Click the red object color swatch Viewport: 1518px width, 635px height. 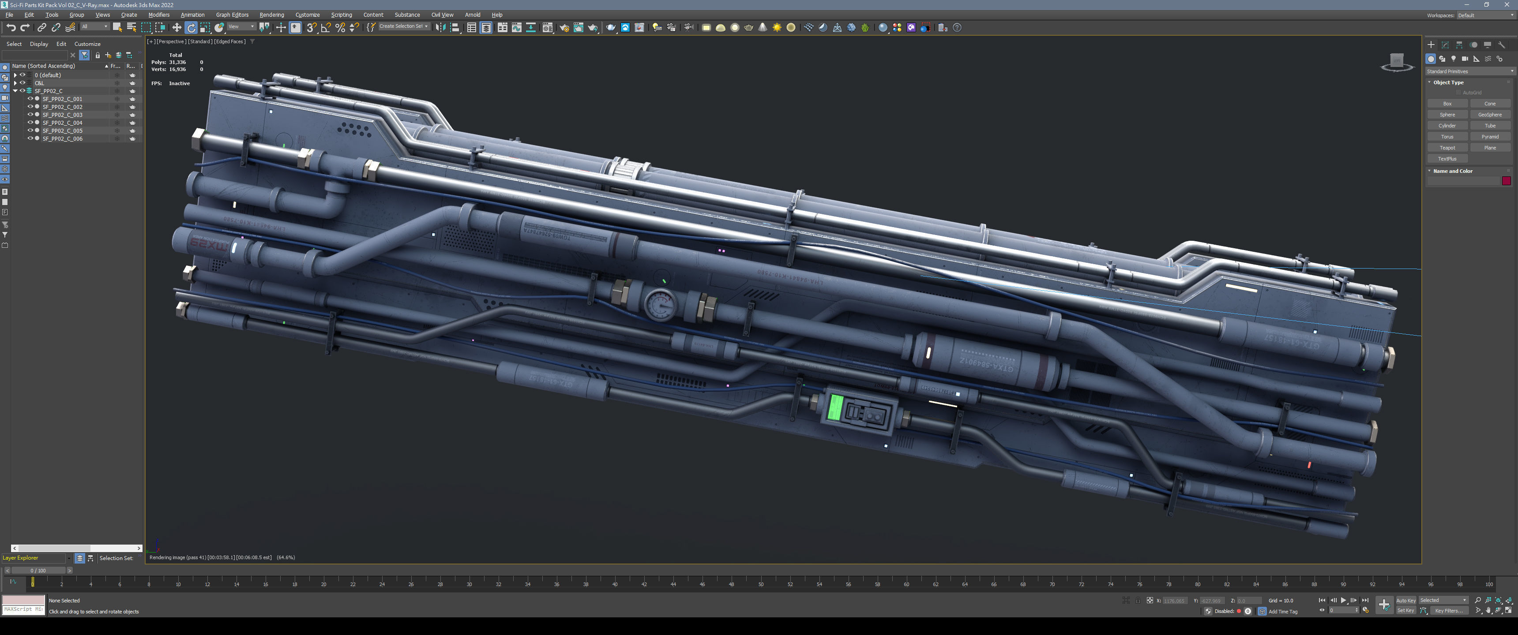(x=1506, y=181)
